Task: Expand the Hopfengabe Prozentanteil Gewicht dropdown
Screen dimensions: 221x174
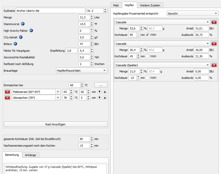Action: click(x=192, y=13)
